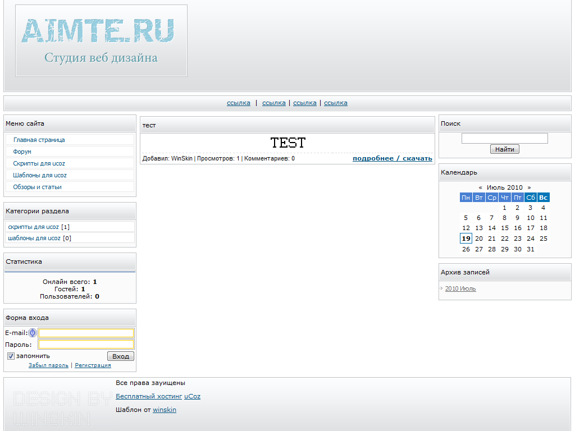This screenshot has height=431, width=575.
Task: Select 'Скрипты для ucoz' menu item
Action: tap(39, 163)
